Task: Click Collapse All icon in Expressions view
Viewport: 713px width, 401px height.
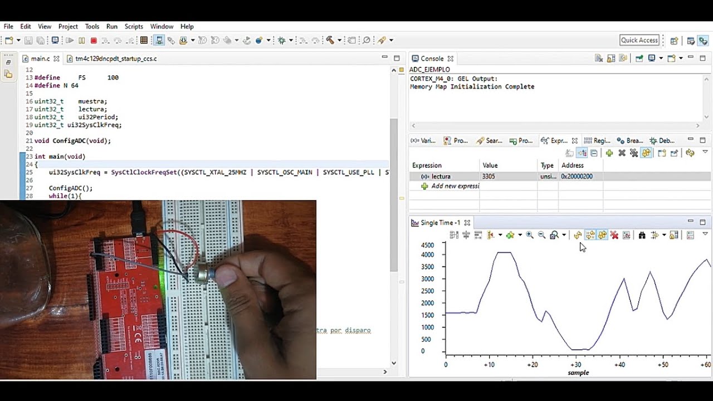Action: [x=594, y=153]
